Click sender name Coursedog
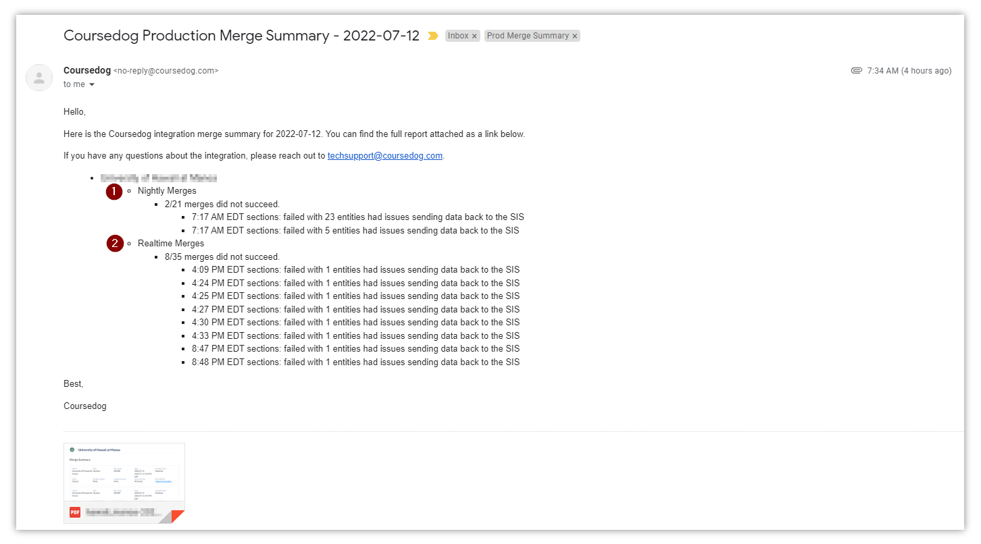This screenshot has width=981, height=544. 87,70
